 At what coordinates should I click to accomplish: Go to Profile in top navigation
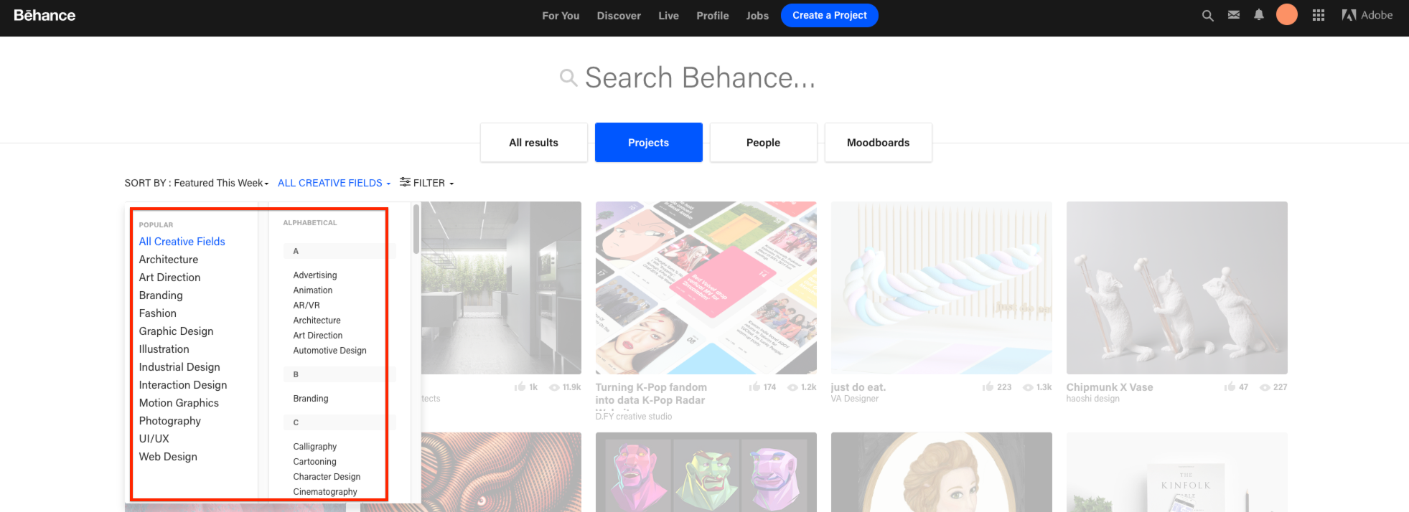tap(713, 16)
